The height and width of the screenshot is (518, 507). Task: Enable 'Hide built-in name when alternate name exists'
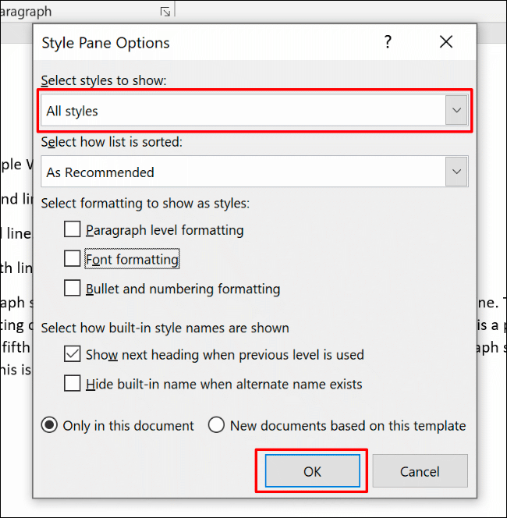tap(73, 384)
